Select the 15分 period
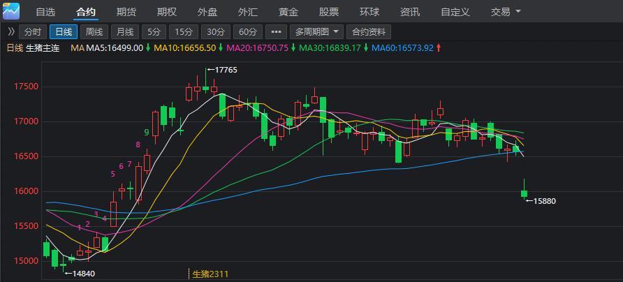Viewport: 623px width, 282px height. (184, 32)
